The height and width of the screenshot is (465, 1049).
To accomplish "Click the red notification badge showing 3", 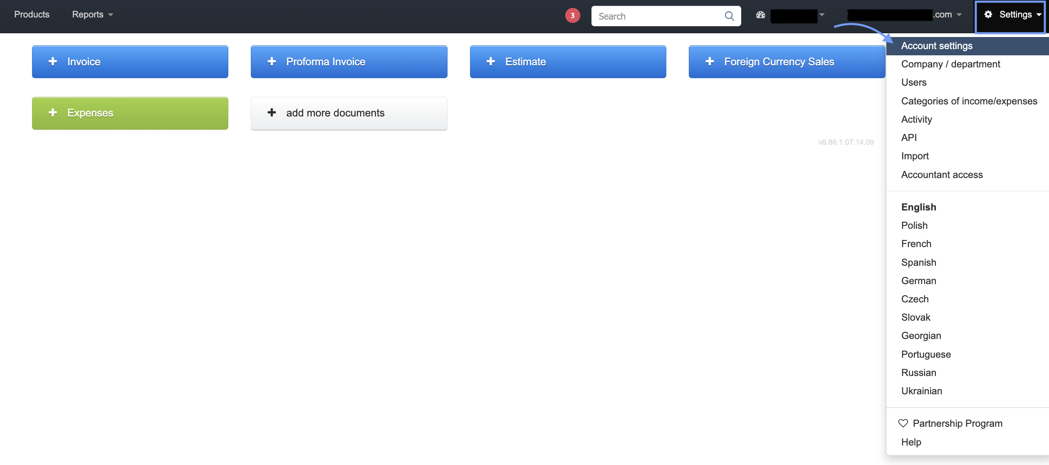I will click(x=572, y=16).
